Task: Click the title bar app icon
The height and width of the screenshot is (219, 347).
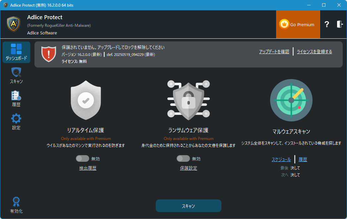Action: (5, 5)
